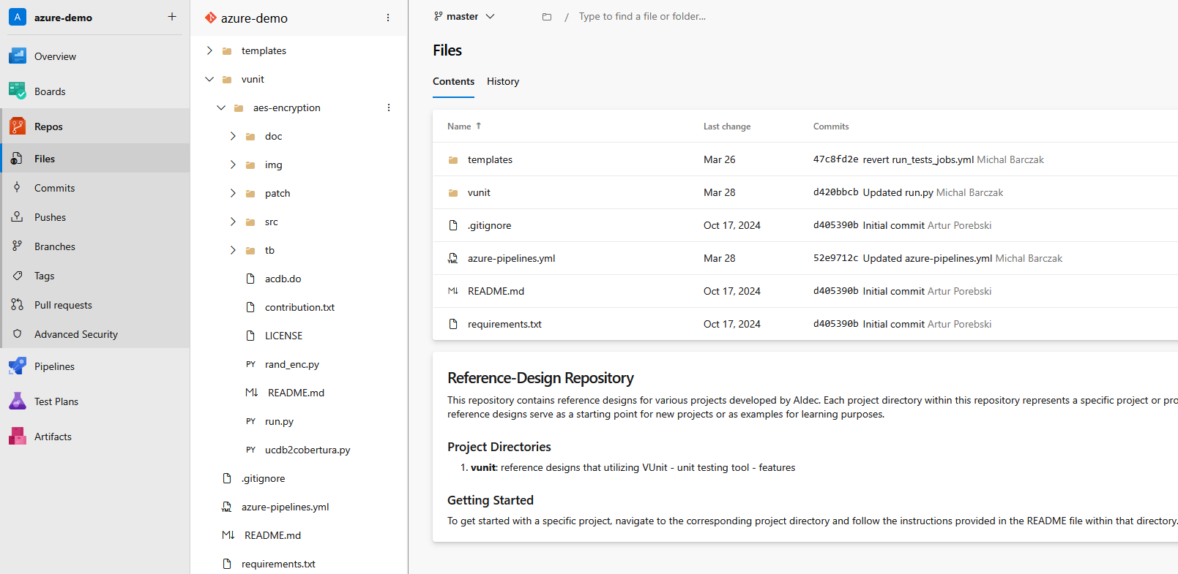Image resolution: width=1178 pixels, height=574 pixels.
Task: Open commit 52e9712c link
Action: [x=835, y=258]
